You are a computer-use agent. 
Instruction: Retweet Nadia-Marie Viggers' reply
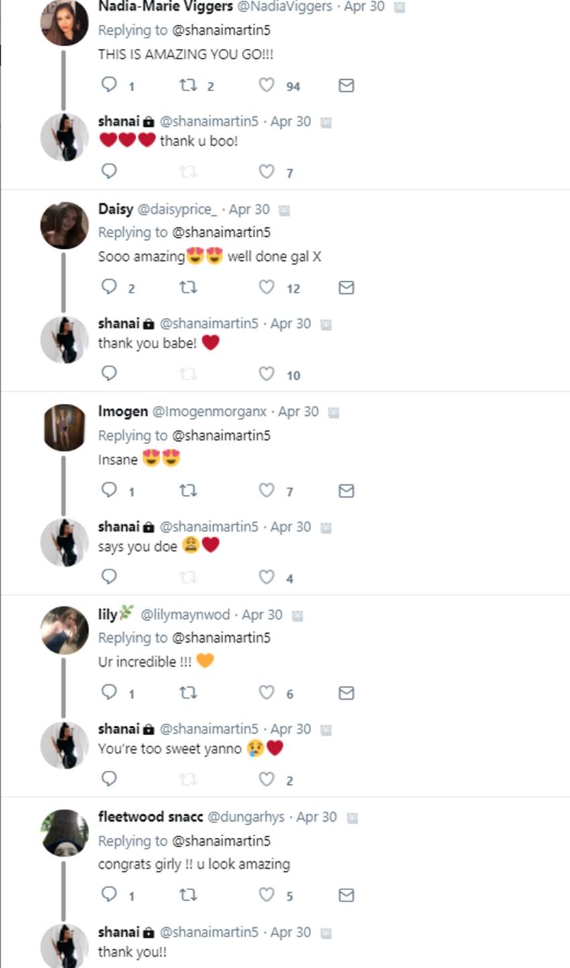[x=188, y=85]
